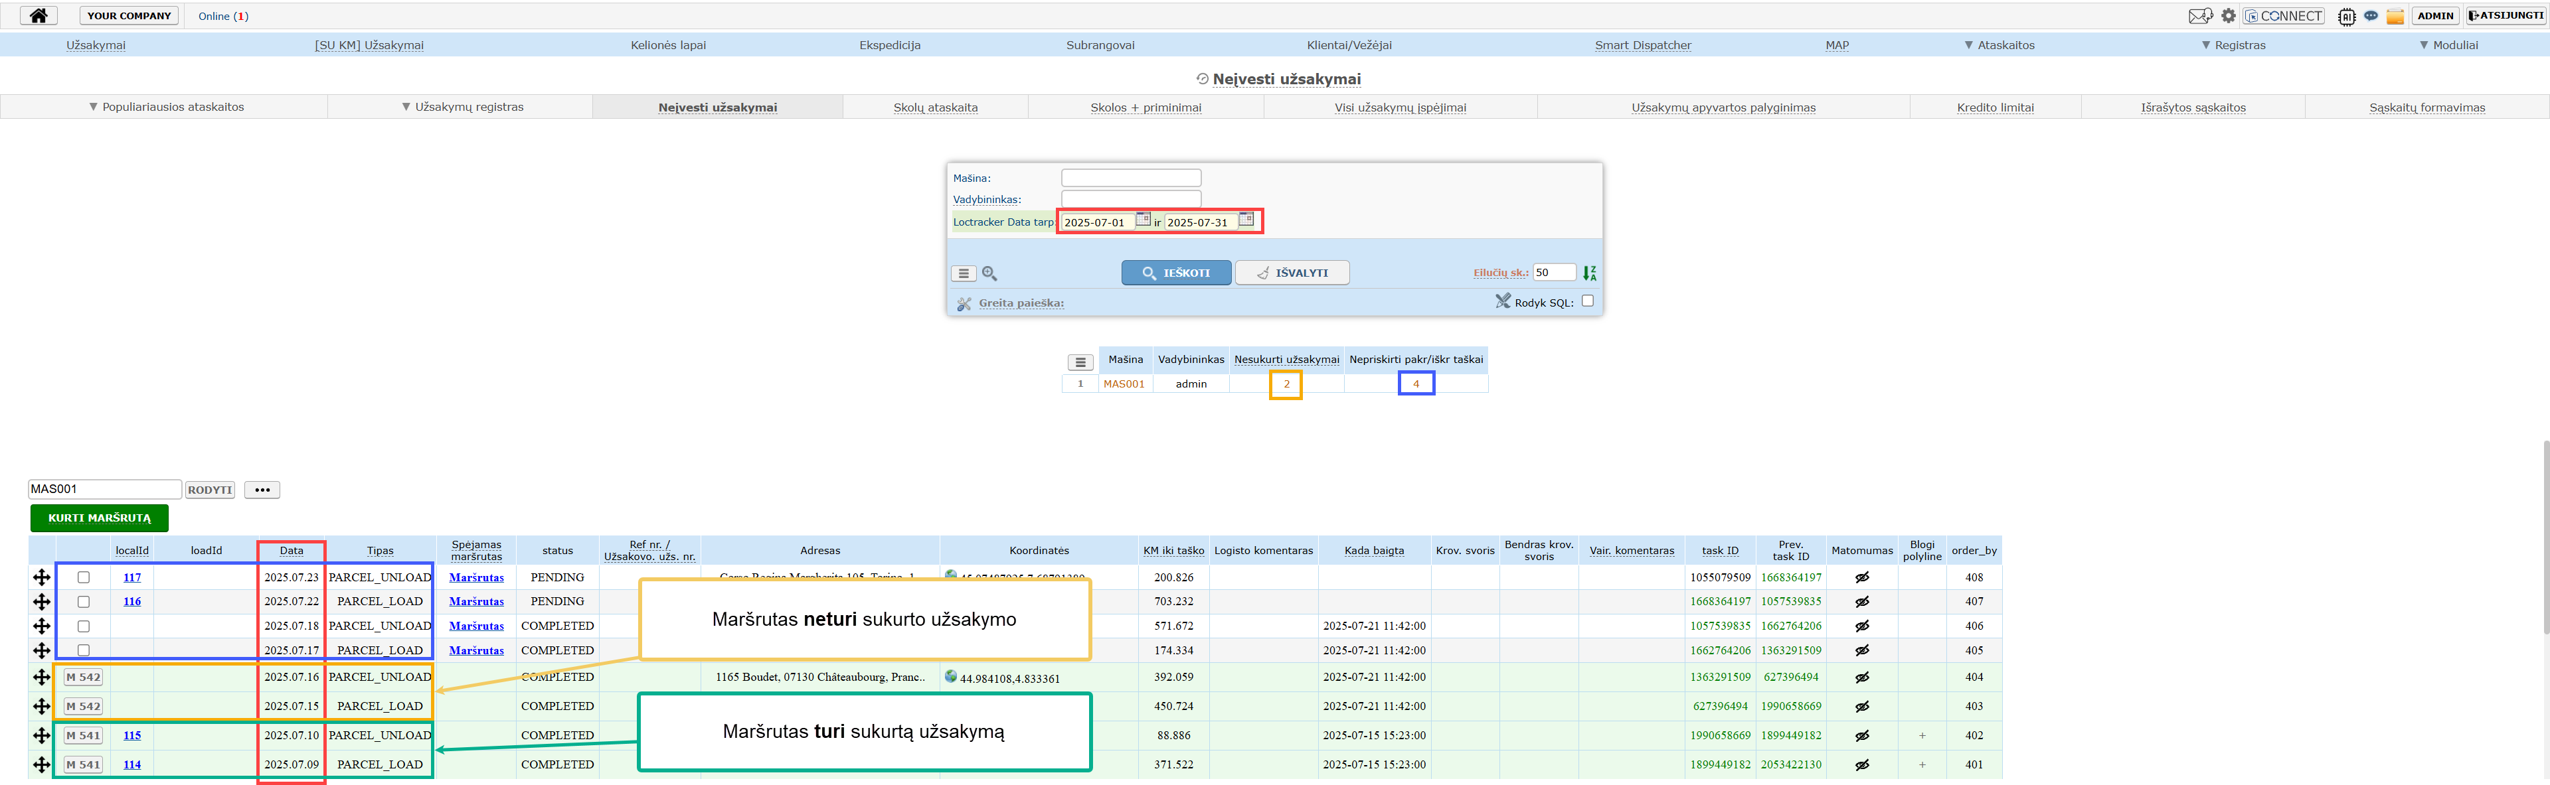Tick the checkbox for row with localId 117
The image size is (2550, 785).
coord(83,577)
